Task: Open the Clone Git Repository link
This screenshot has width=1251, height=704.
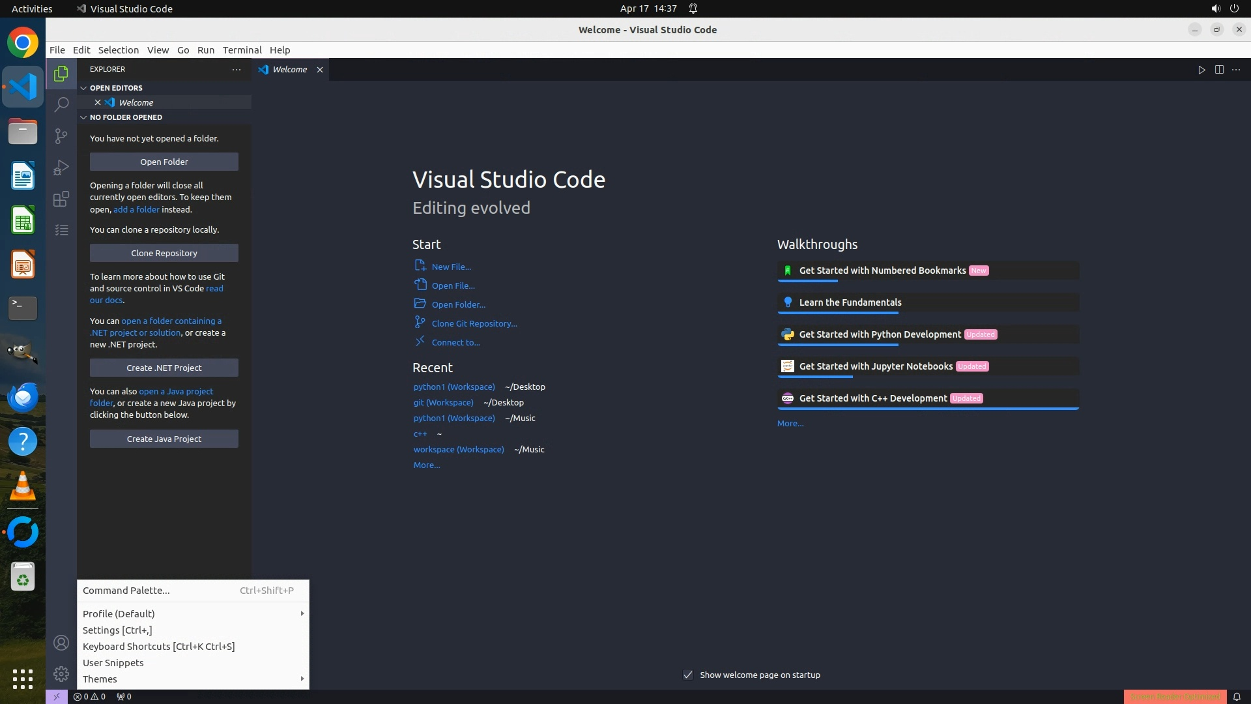Action: [474, 323]
